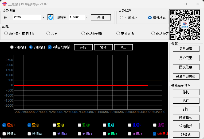Image resolution: width=204 pixels, height=139 pixels.
Task: Enable 通道6 channel checkbox
Action: (x=130, y=125)
